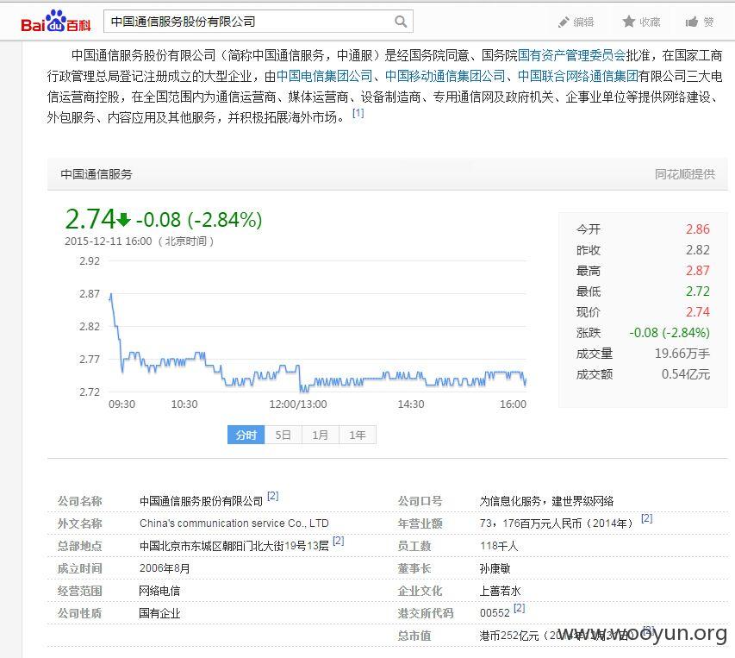Screen dimensions: 735x658
Task: Click reference [2] beside 公司名称 value
Action: click(x=273, y=496)
